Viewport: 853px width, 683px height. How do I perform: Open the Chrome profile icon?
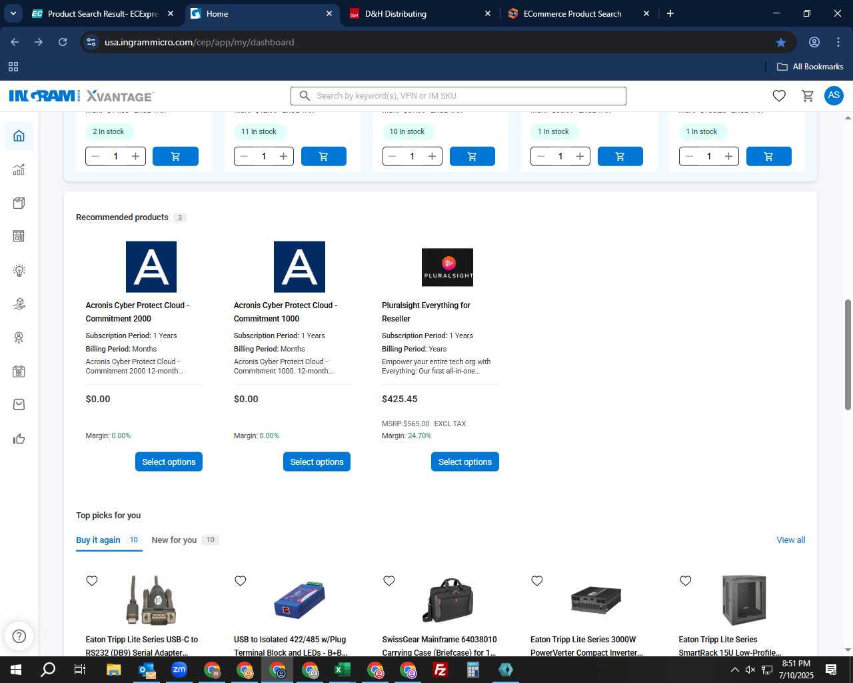(814, 42)
